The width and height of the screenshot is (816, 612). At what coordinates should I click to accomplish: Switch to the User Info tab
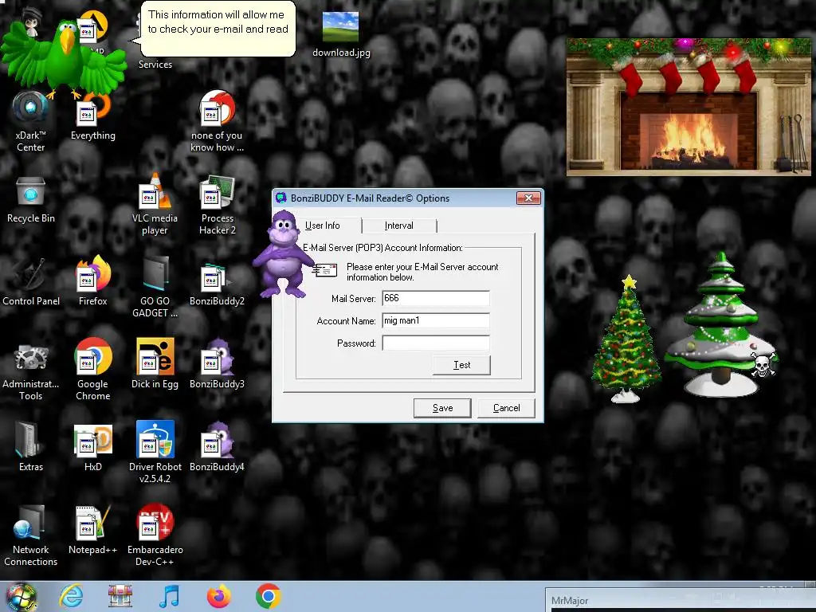(323, 226)
